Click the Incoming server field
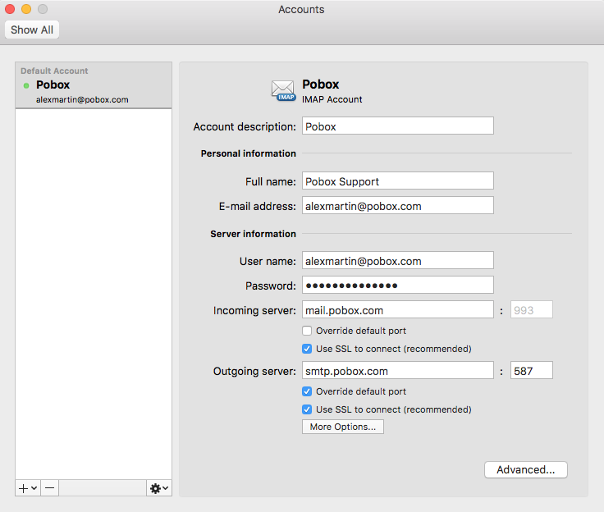Image resolution: width=604 pixels, height=512 pixels. click(398, 310)
